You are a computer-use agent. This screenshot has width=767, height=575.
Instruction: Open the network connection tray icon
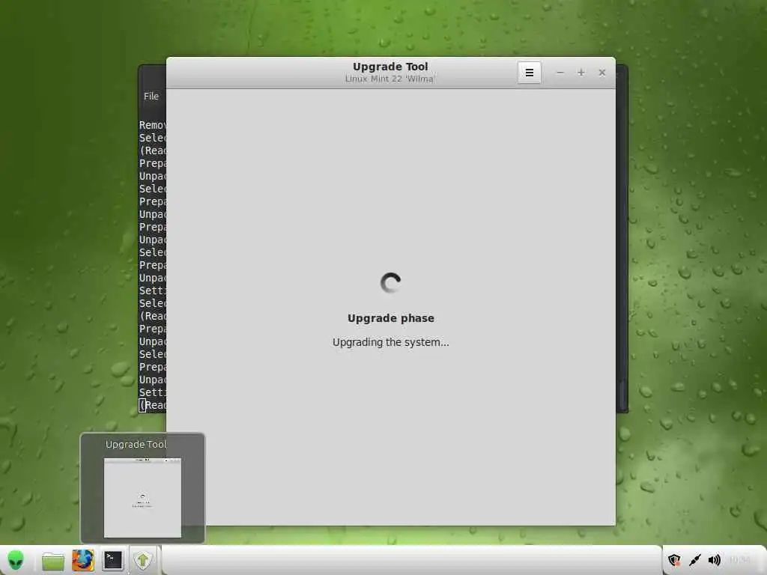coord(694,560)
